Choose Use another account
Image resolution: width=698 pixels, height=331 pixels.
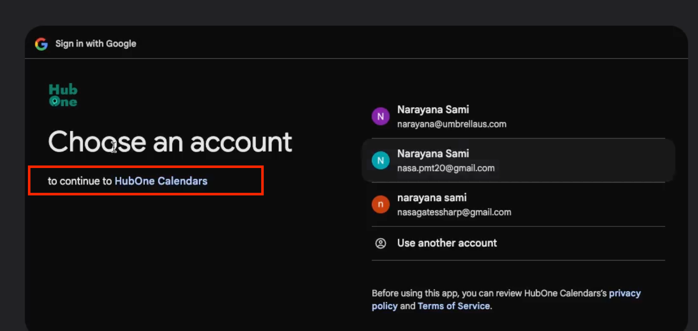coord(518,243)
